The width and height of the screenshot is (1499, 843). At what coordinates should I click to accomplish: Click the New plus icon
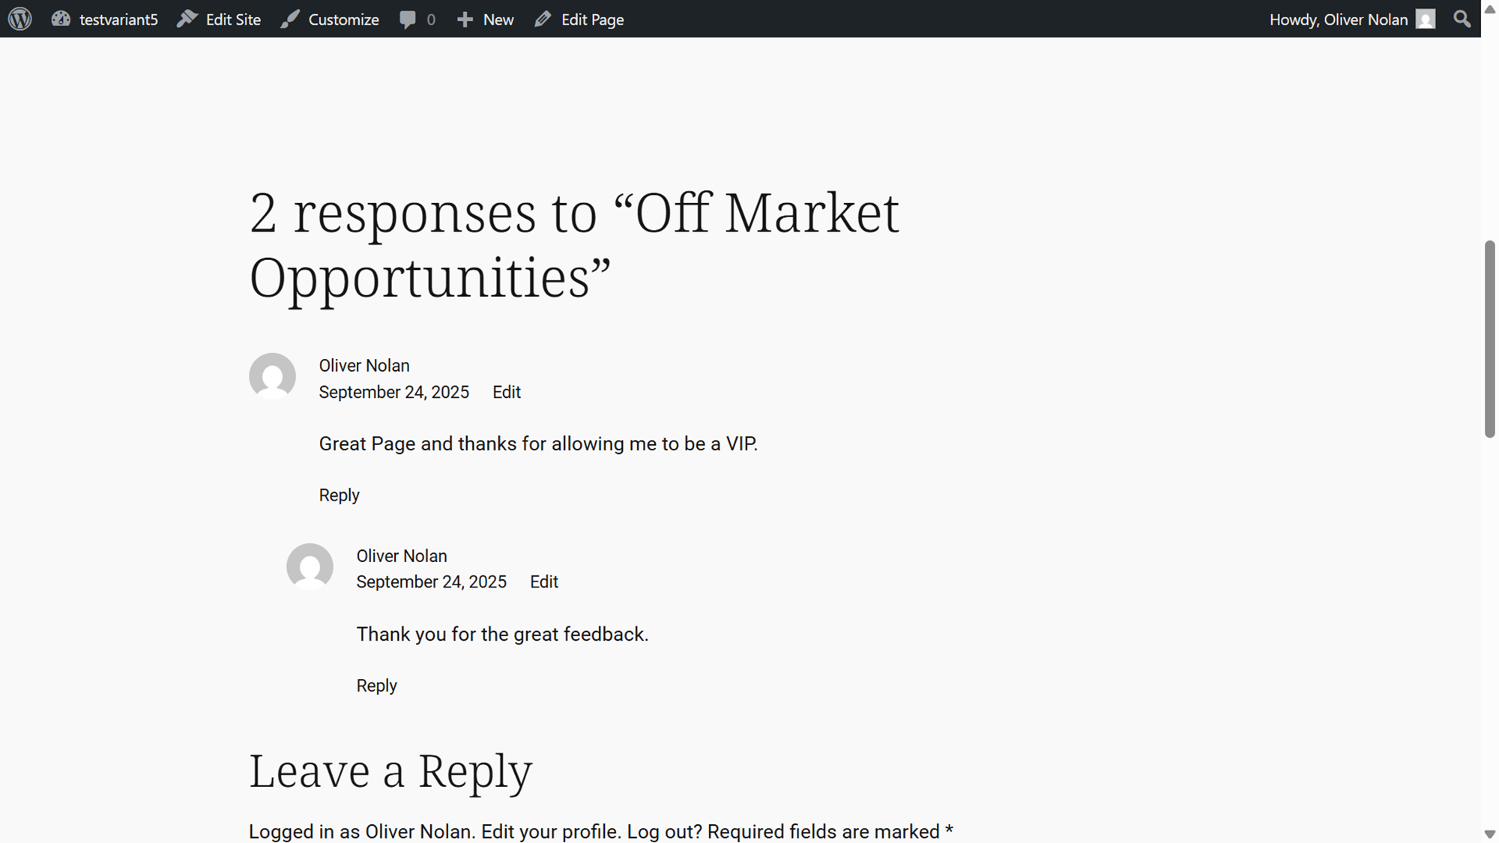coord(465,19)
